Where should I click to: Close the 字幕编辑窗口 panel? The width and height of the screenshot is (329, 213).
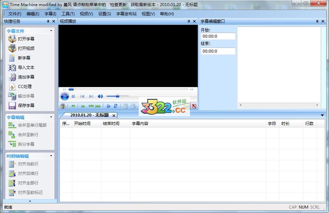point(323,21)
